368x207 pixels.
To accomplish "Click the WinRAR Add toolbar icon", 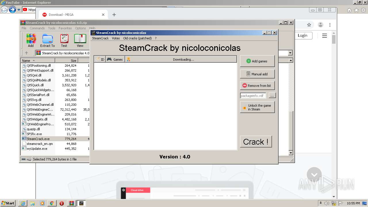I will coord(31,41).
